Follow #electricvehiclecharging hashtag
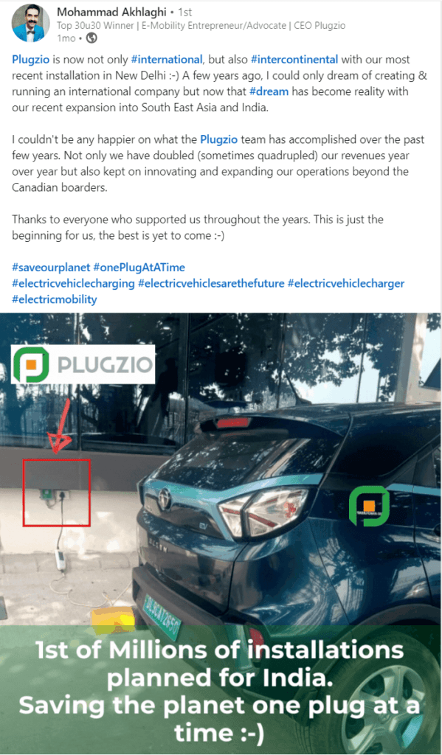Screen dimensions: 442x755 click(x=73, y=283)
